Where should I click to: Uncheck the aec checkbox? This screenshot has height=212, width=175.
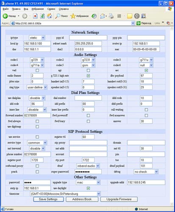[146, 70]
